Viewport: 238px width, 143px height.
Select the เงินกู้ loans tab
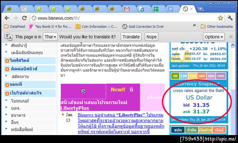219,130
